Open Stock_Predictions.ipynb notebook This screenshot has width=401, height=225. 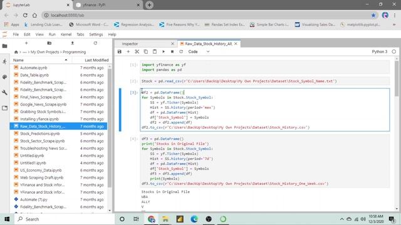pyautogui.click(x=58, y=134)
